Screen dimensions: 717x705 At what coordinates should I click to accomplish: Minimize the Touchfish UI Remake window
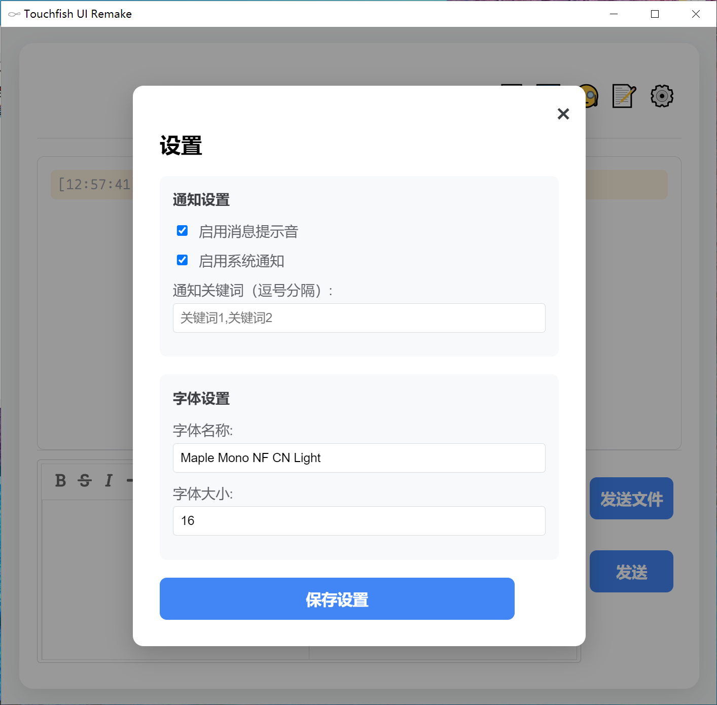(614, 14)
